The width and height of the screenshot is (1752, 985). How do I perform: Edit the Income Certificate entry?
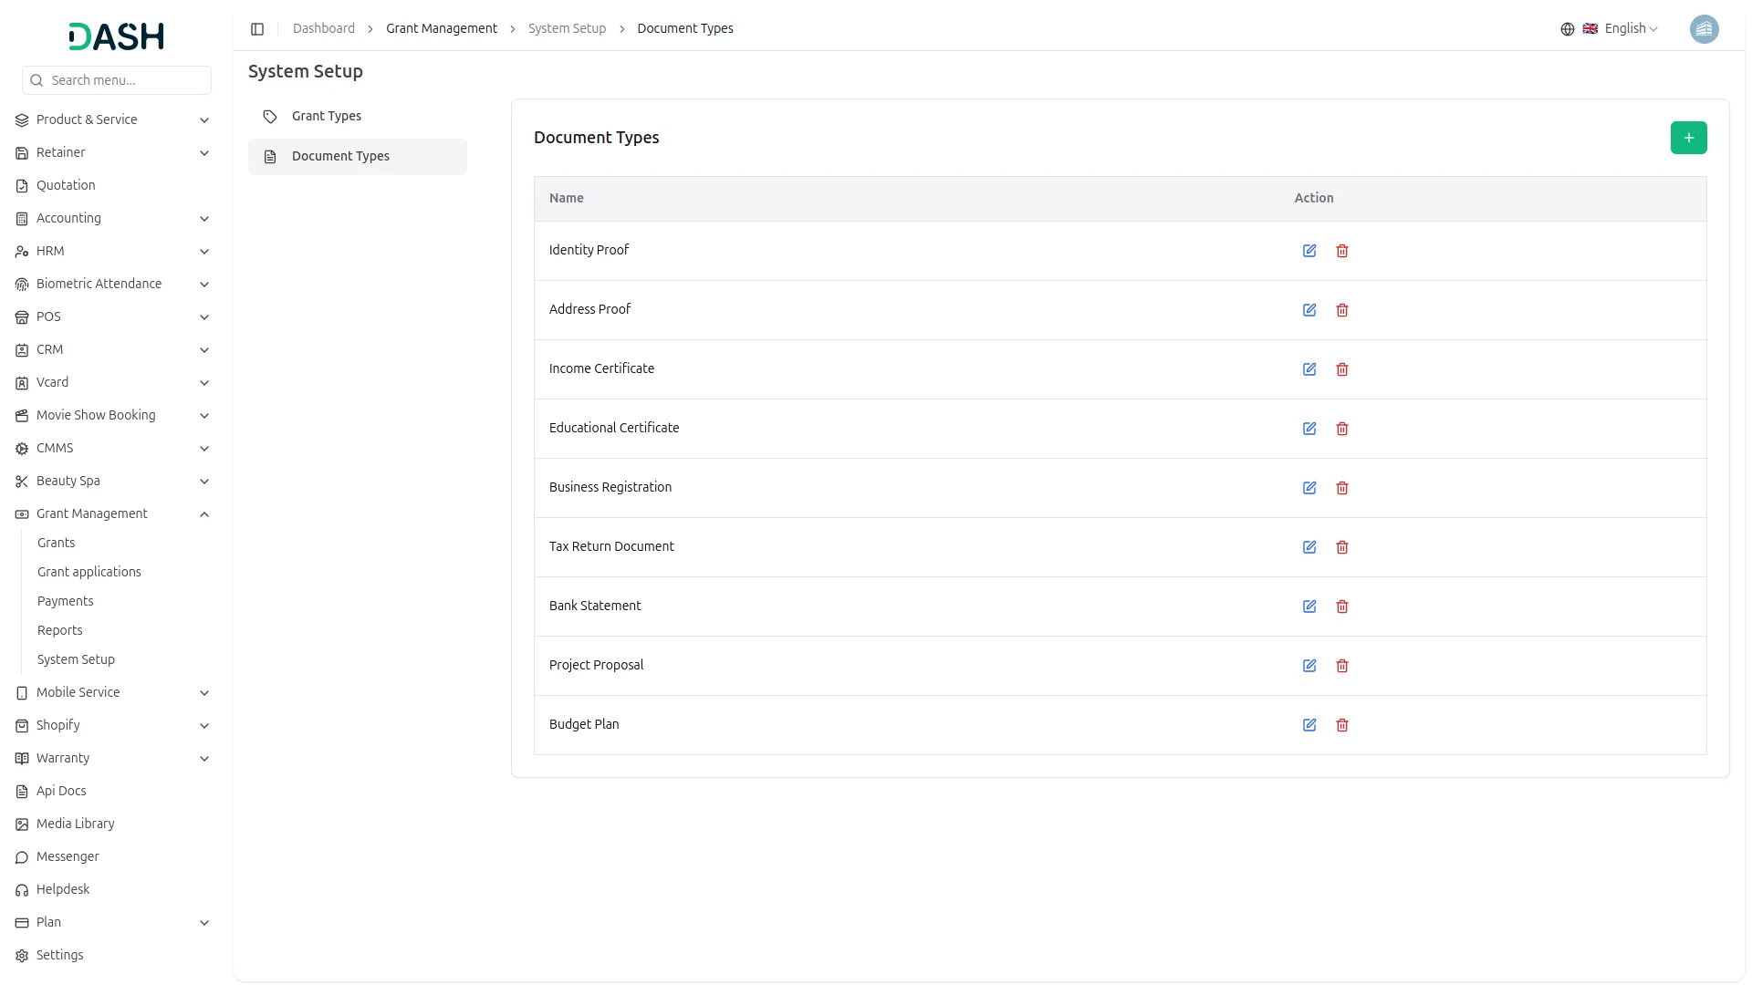(1309, 369)
